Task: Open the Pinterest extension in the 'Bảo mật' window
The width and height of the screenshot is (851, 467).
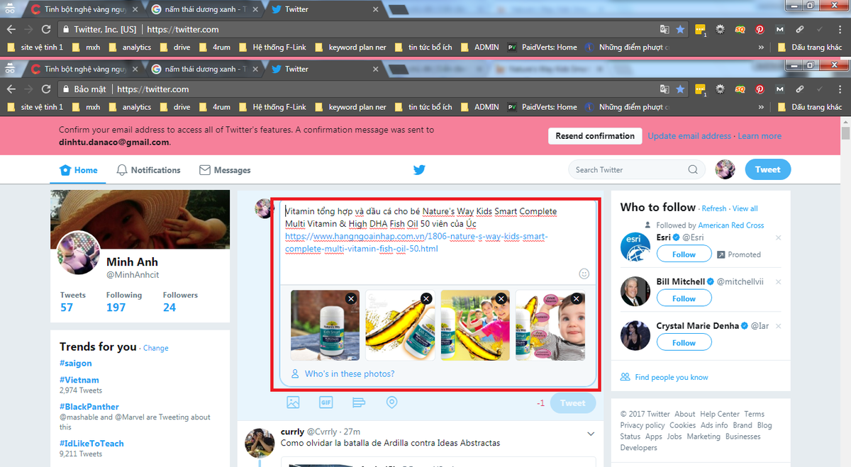Action: [x=760, y=89]
